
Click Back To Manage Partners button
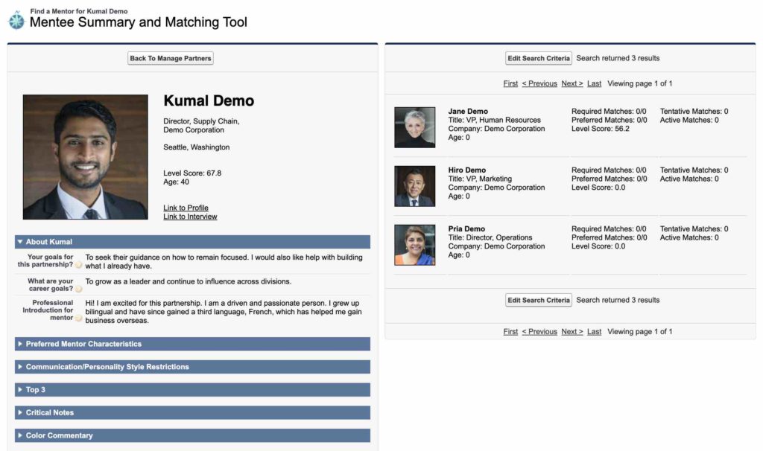(x=171, y=58)
